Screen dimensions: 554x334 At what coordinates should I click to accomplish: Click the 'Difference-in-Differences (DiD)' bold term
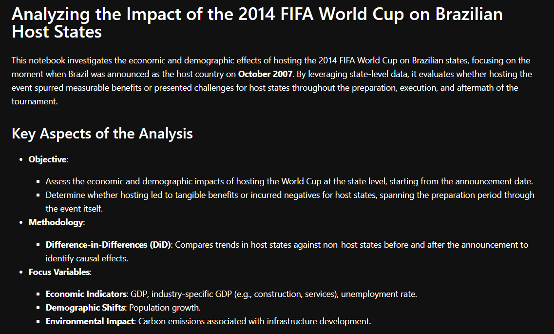108,245
